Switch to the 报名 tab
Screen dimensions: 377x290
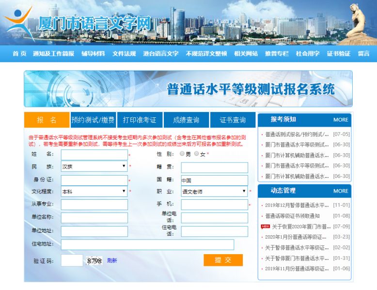coord(47,120)
